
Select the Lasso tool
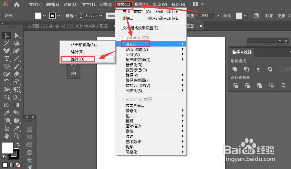point(17,43)
